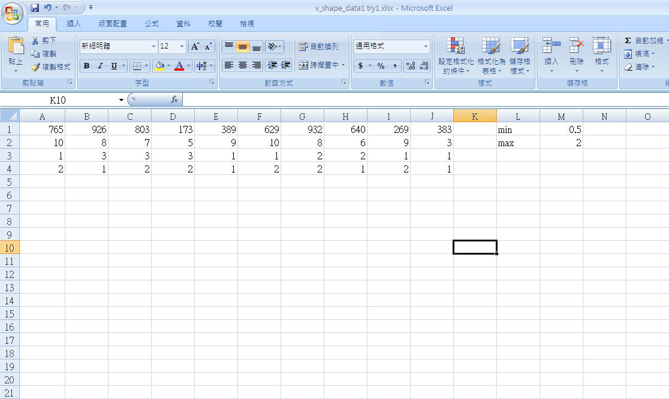Copy selection with the copy icon
669x399 pixels.
(35, 54)
